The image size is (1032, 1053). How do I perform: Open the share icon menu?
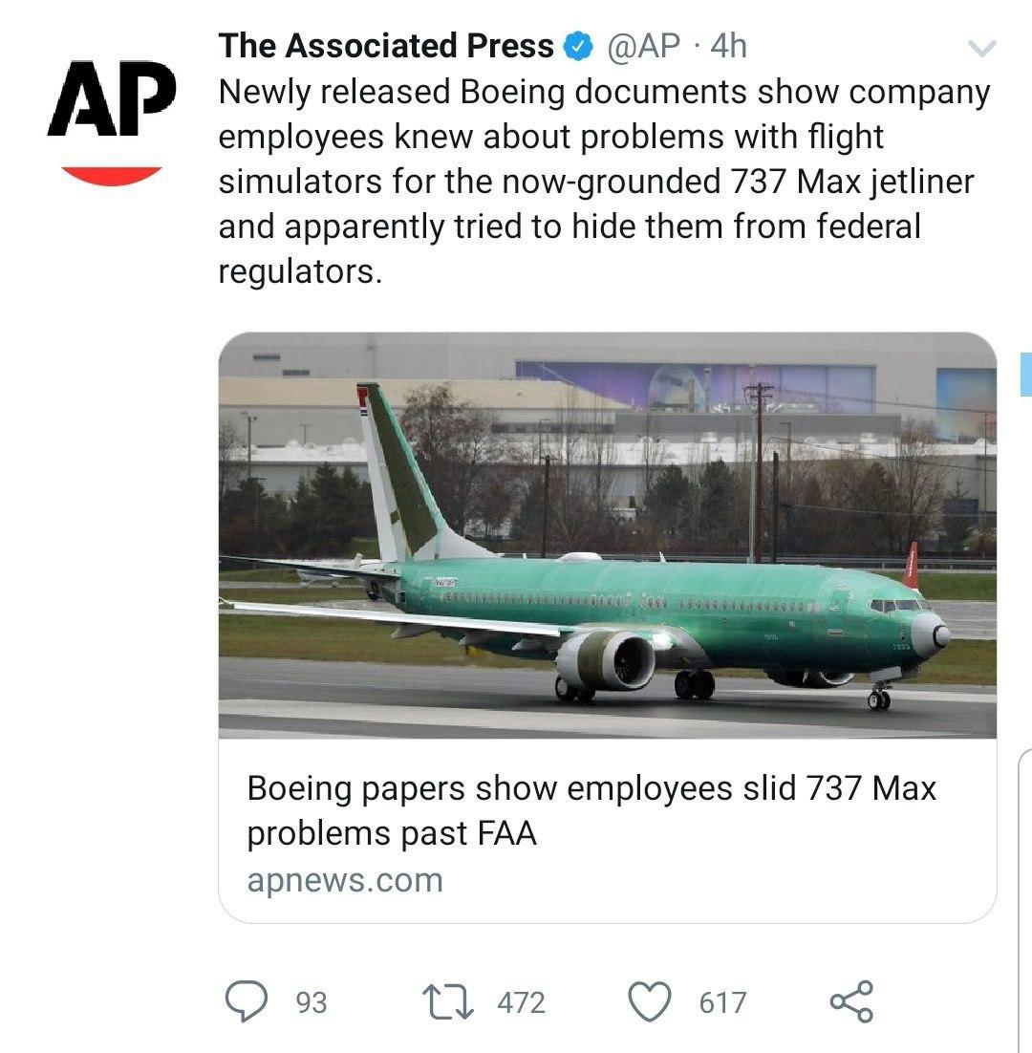(850, 1001)
